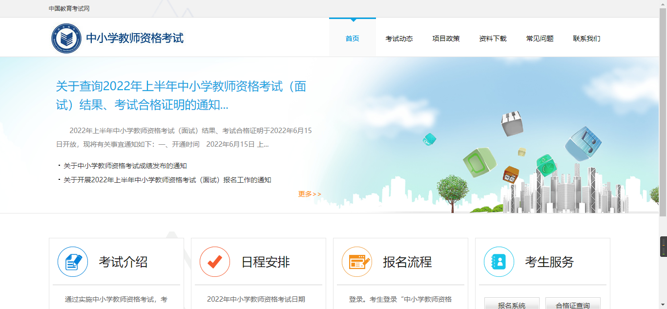The image size is (667, 309).
Task: Open the 考试动态 menu item
Action: (399, 39)
